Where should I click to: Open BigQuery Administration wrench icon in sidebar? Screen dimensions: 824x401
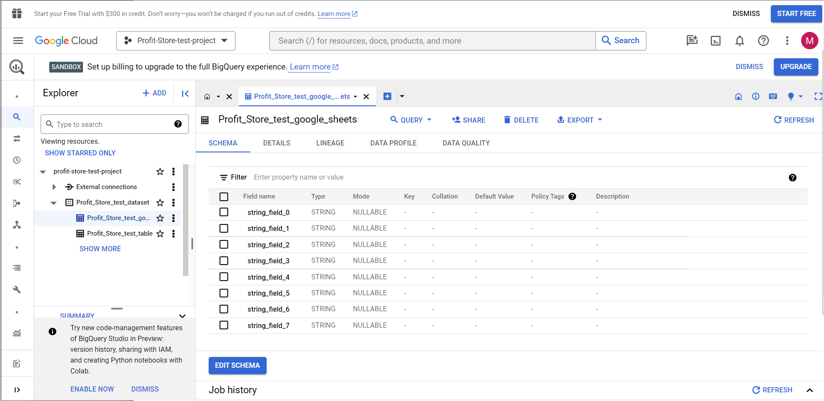(x=17, y=290)
